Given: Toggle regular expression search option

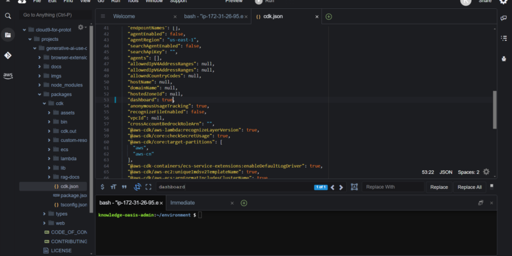Looking at the screenshot, I should point(102,187).
